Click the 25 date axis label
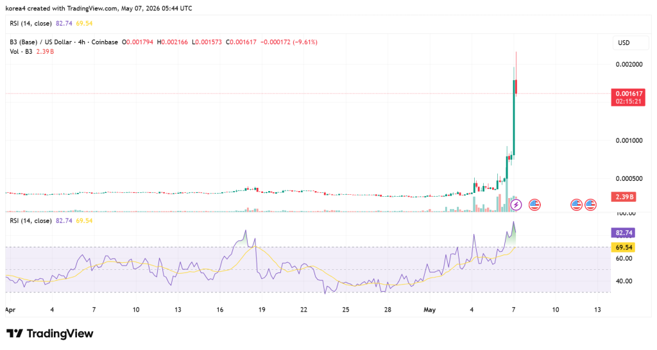Viewport: 657px width, 350px height. (346, 310)
